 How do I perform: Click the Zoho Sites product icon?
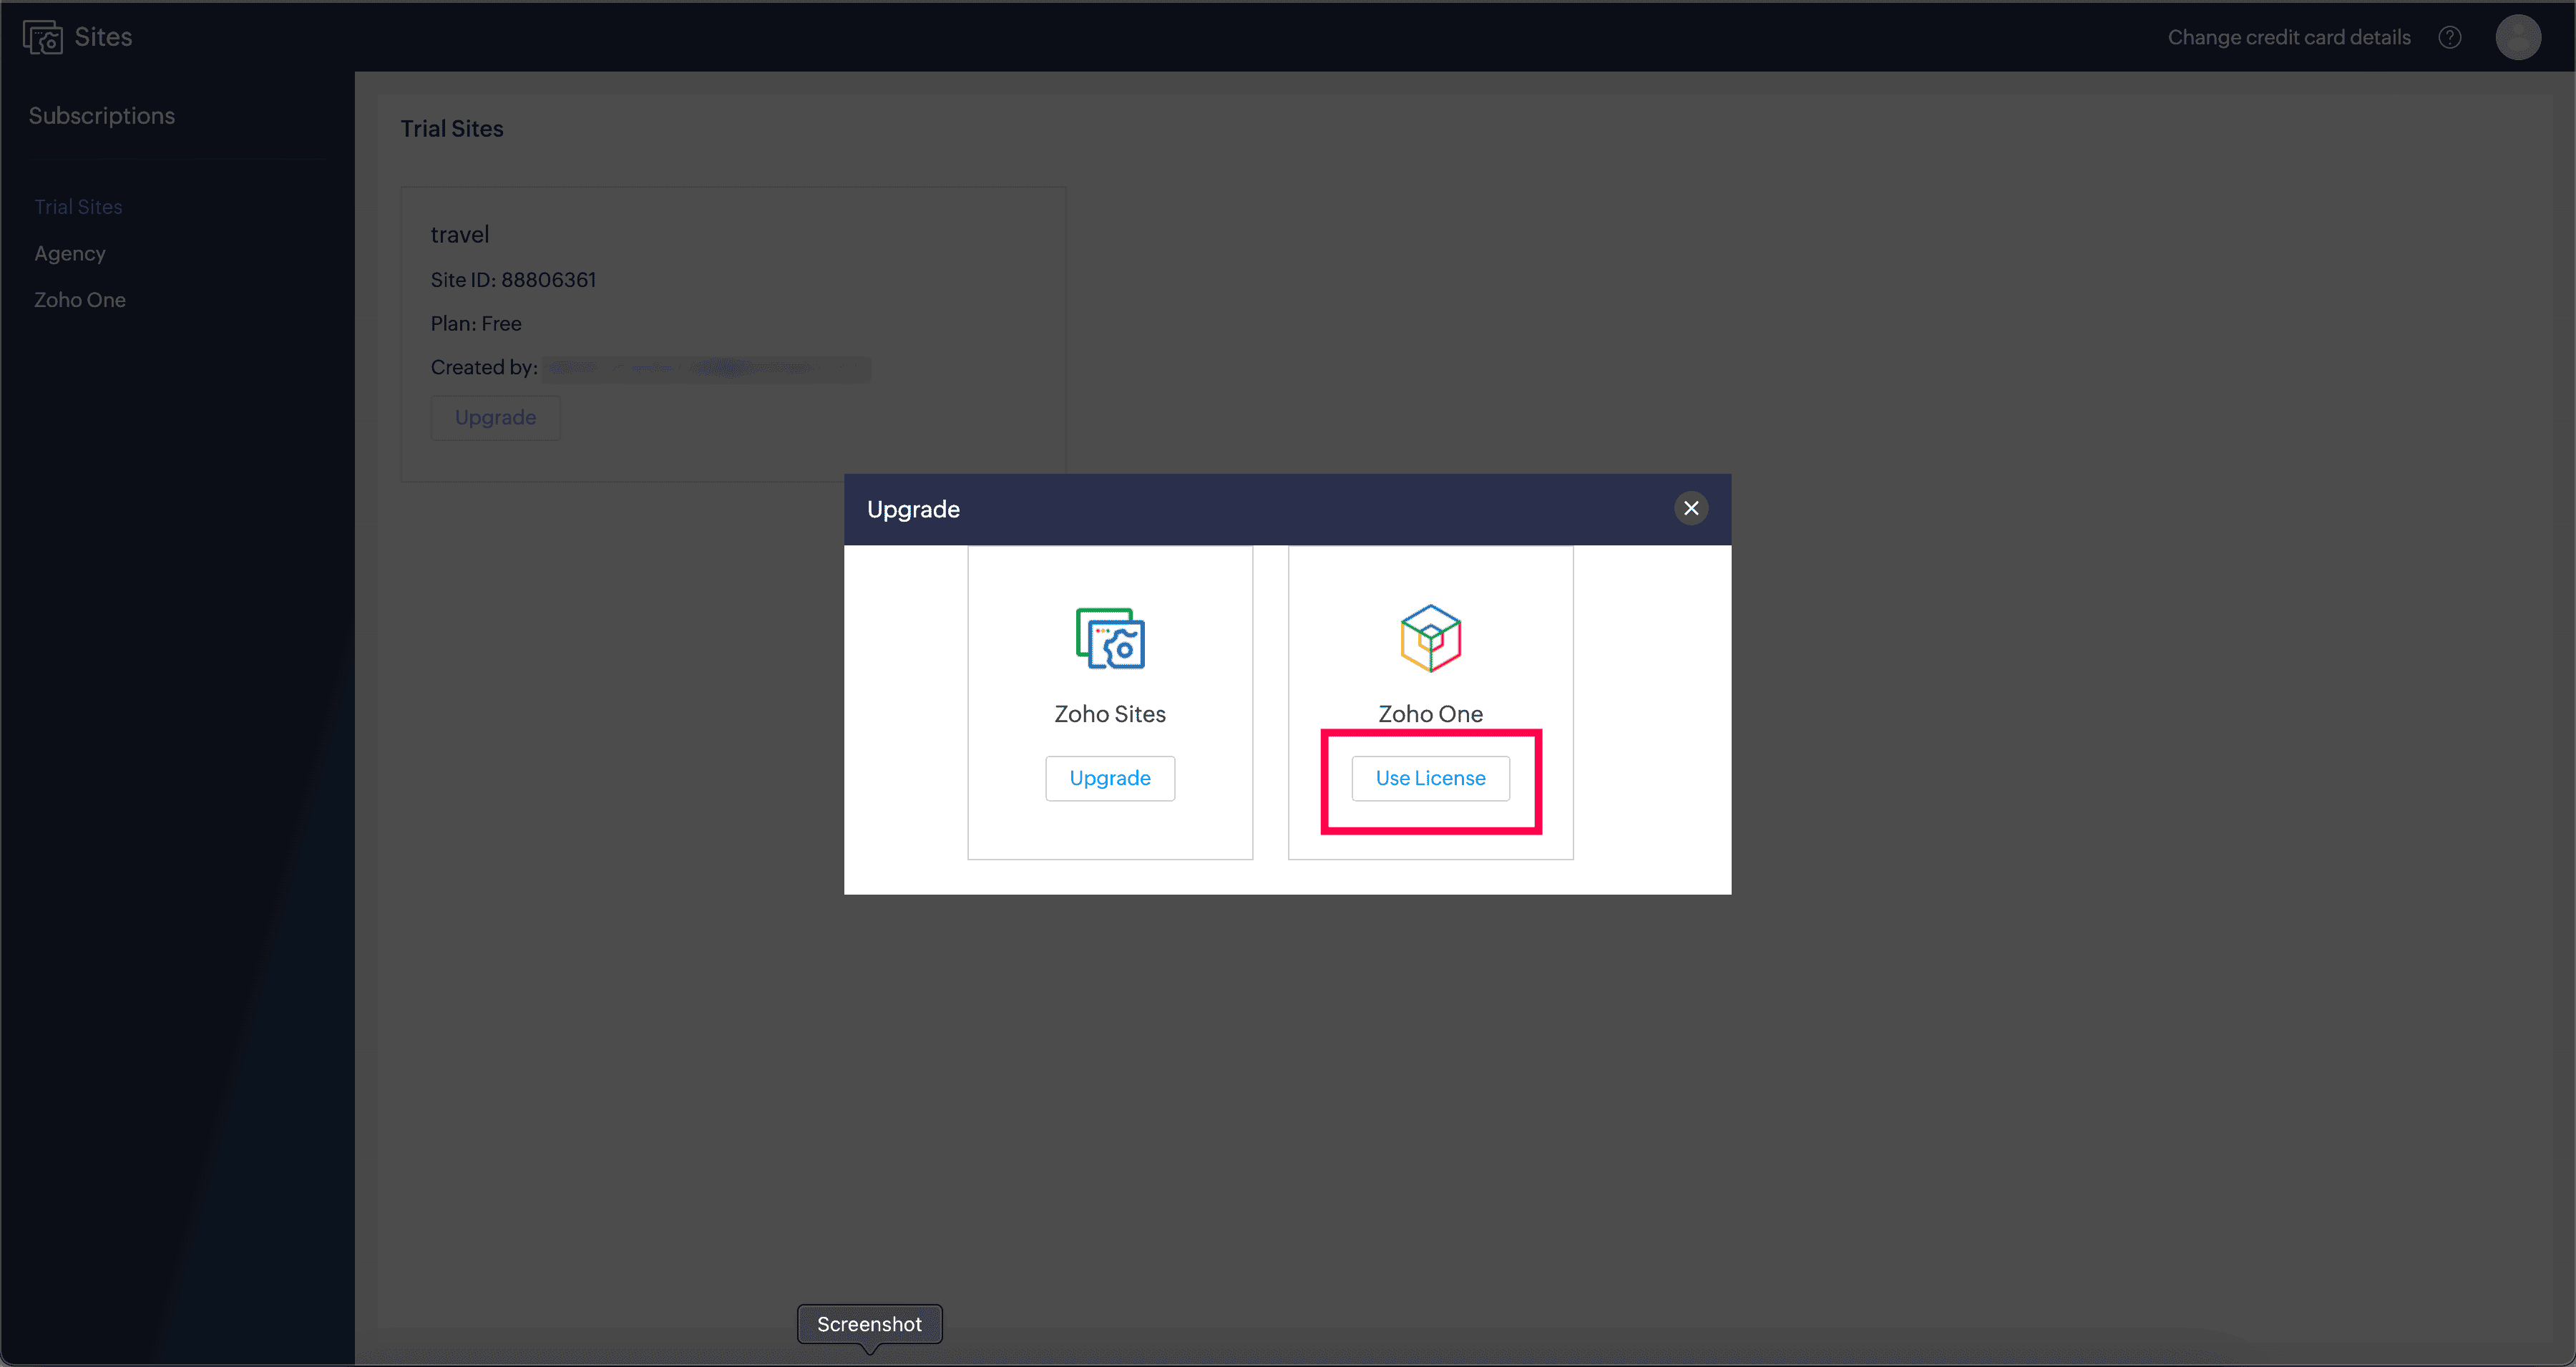point(1109,638)
